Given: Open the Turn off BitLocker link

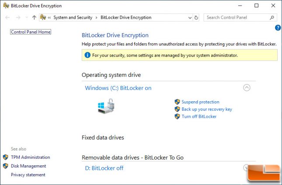Looking at the screenshot, I should coord(199,116).
